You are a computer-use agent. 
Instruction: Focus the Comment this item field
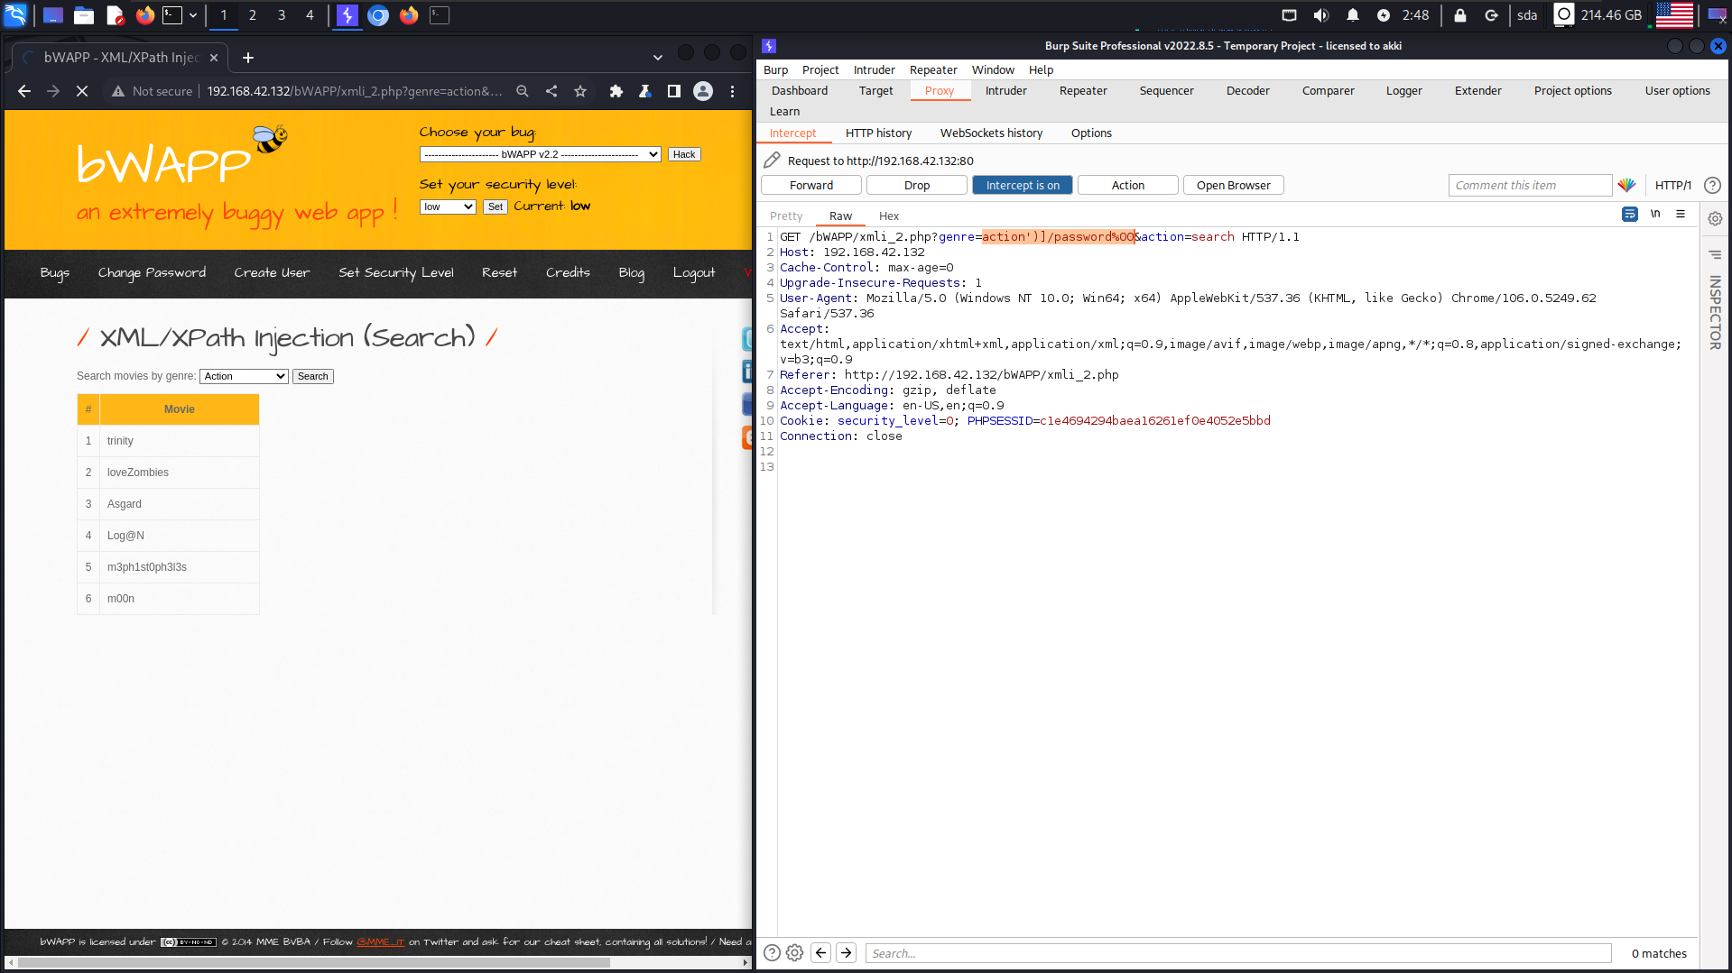pos(1530,185)
